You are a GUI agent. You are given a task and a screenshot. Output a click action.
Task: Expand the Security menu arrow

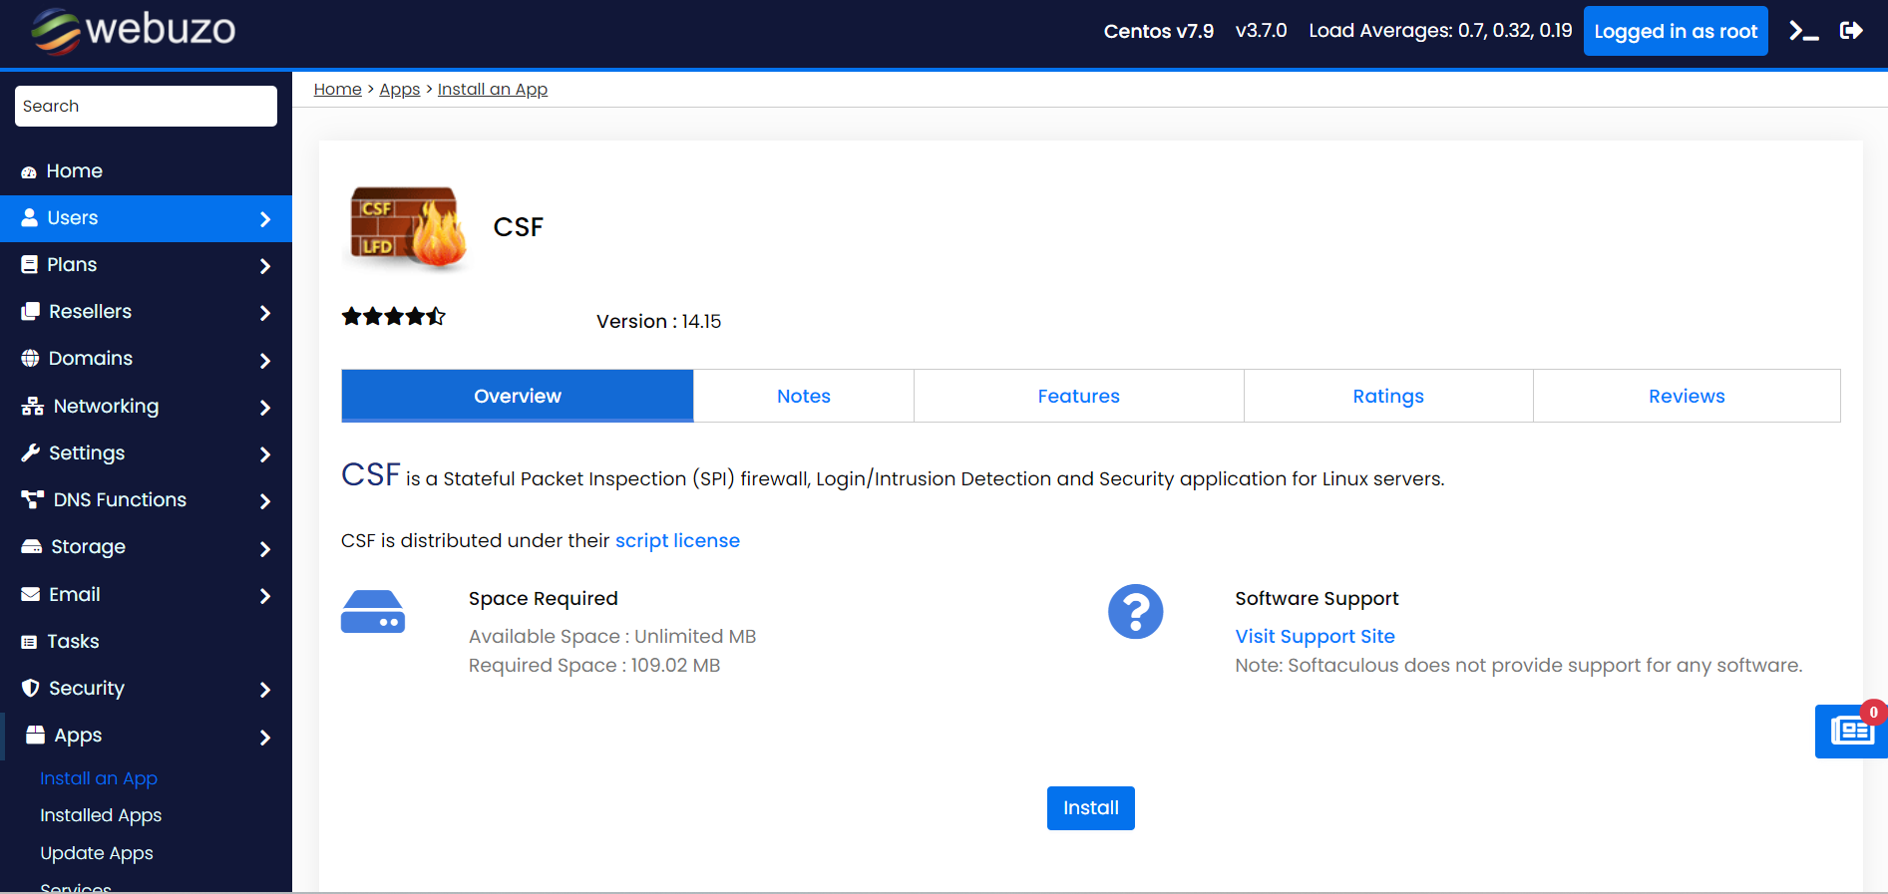click(265, 690)
